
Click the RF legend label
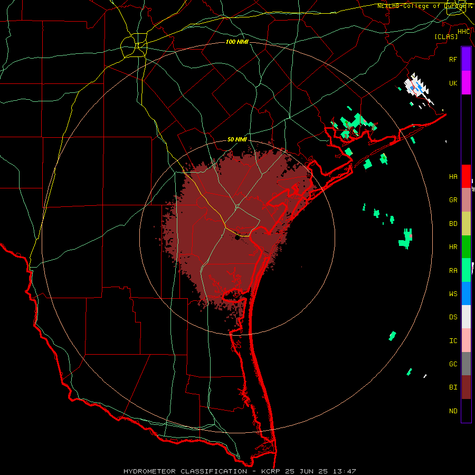click(x=453, y=59)
